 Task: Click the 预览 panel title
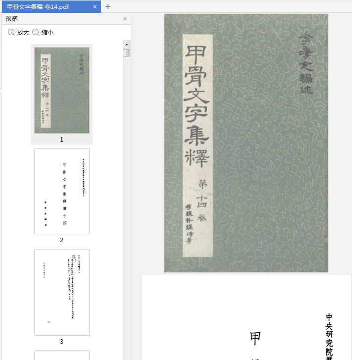pyautogui.click(x=11, y=19)
